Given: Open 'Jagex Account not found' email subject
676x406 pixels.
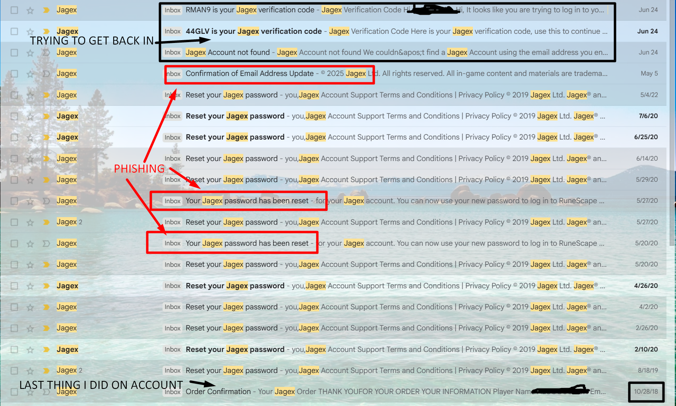Looking at the screenshot, I should point(228,52).
